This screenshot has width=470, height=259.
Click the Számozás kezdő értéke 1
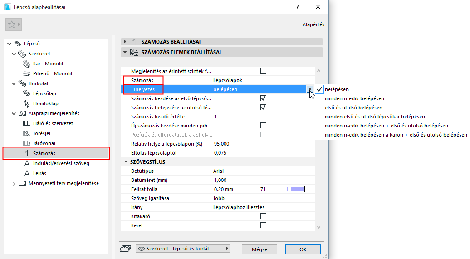click(215, 117)
